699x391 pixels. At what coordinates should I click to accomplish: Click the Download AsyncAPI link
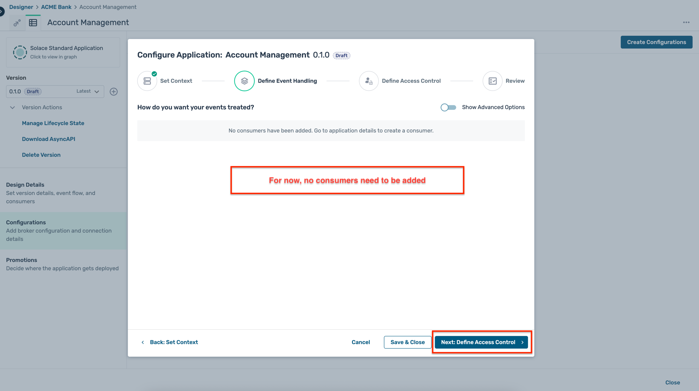pos(48,139)
